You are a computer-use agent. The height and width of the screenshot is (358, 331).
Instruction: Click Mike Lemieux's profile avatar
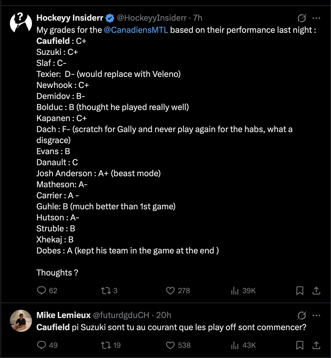tap(21, 320)
